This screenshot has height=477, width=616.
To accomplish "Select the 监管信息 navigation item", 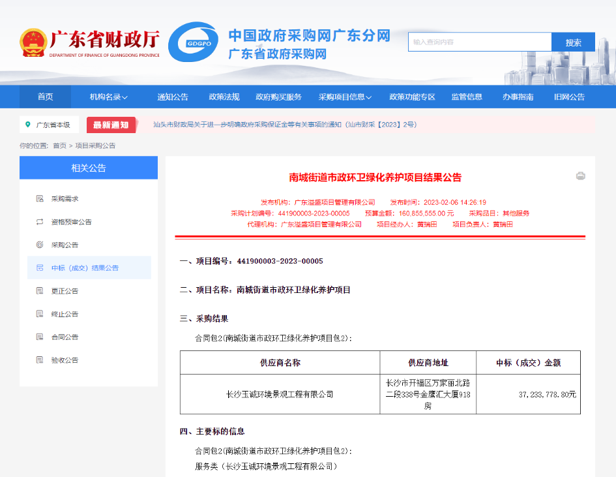I will pos(467,96).
